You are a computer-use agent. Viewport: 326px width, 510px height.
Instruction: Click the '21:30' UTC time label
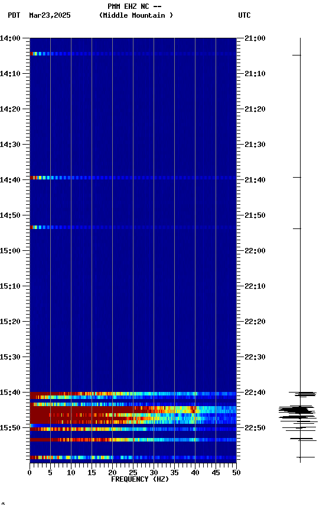(x=255, y=145)
